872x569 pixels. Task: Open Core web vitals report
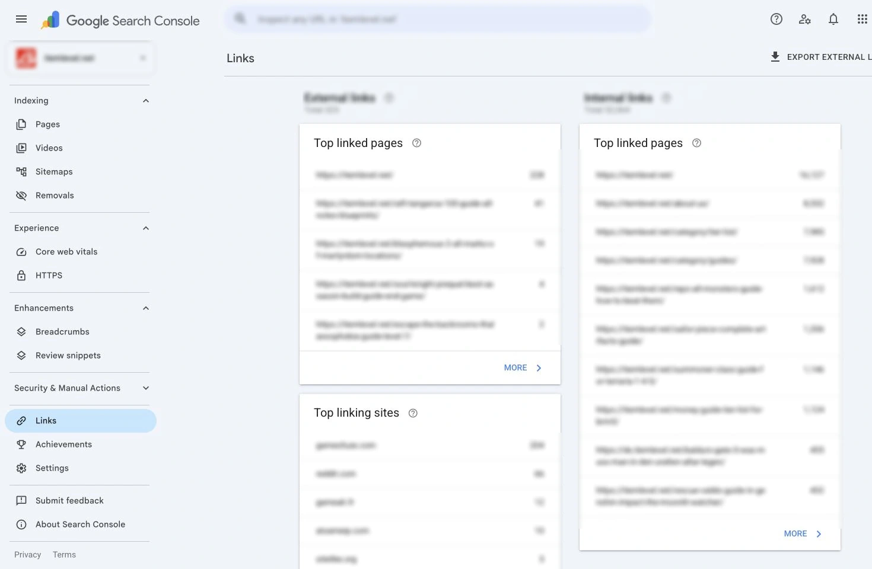click(81, 252)
